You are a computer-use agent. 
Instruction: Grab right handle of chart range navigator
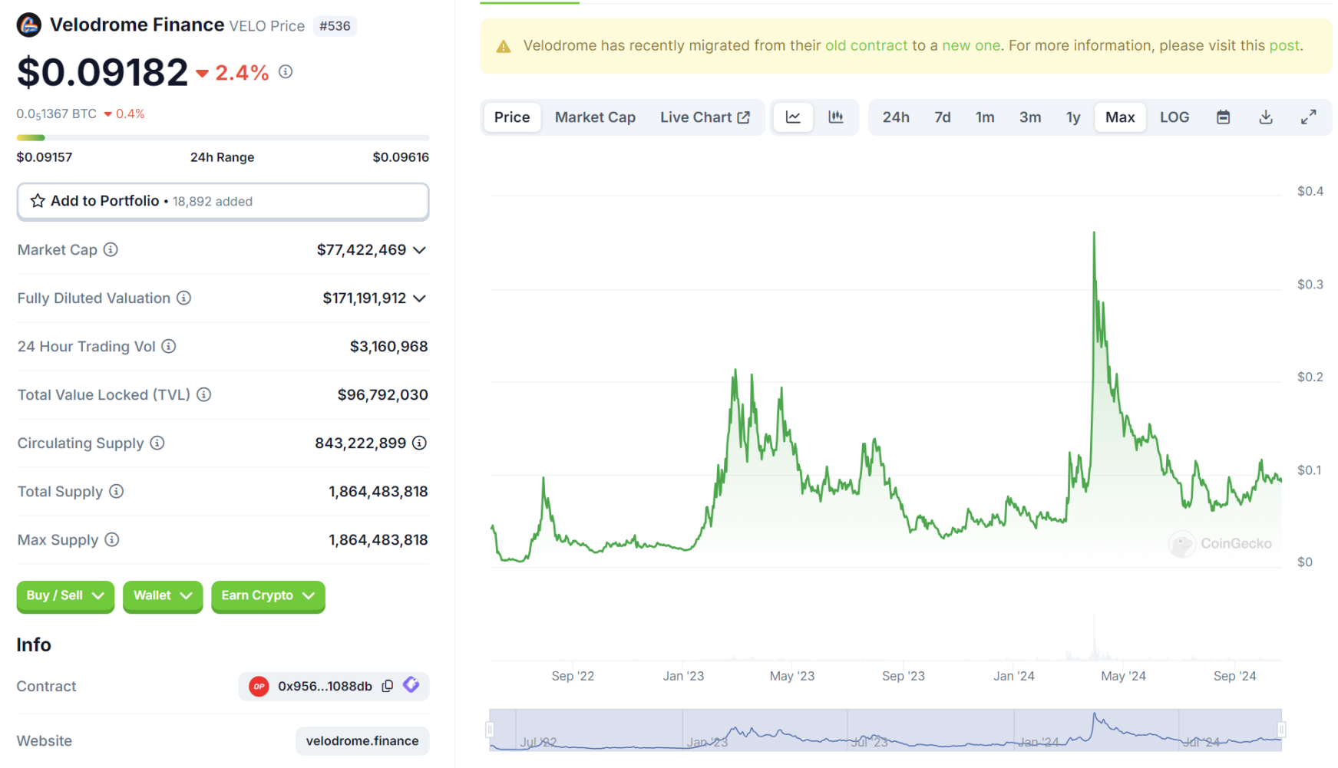(1281, 730)
